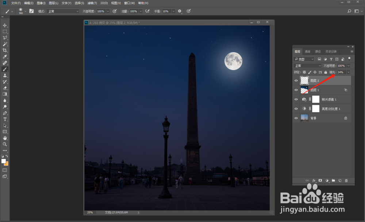Viewport: 365px width, 222px height.
Task: Toggle pressure for opacity
Action: (115, 11)
